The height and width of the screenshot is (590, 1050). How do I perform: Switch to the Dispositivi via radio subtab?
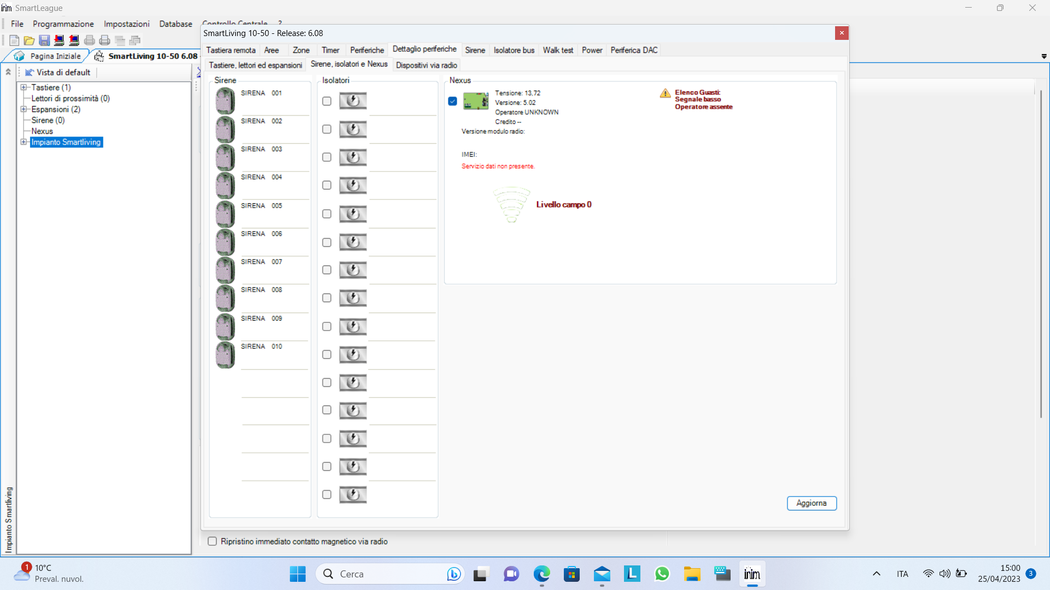tap(426, 66)
